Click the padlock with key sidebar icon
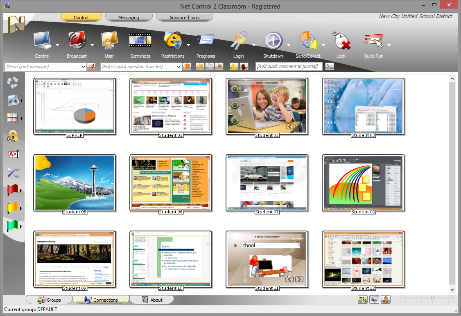The image size is (461, 316). point(13,137)
